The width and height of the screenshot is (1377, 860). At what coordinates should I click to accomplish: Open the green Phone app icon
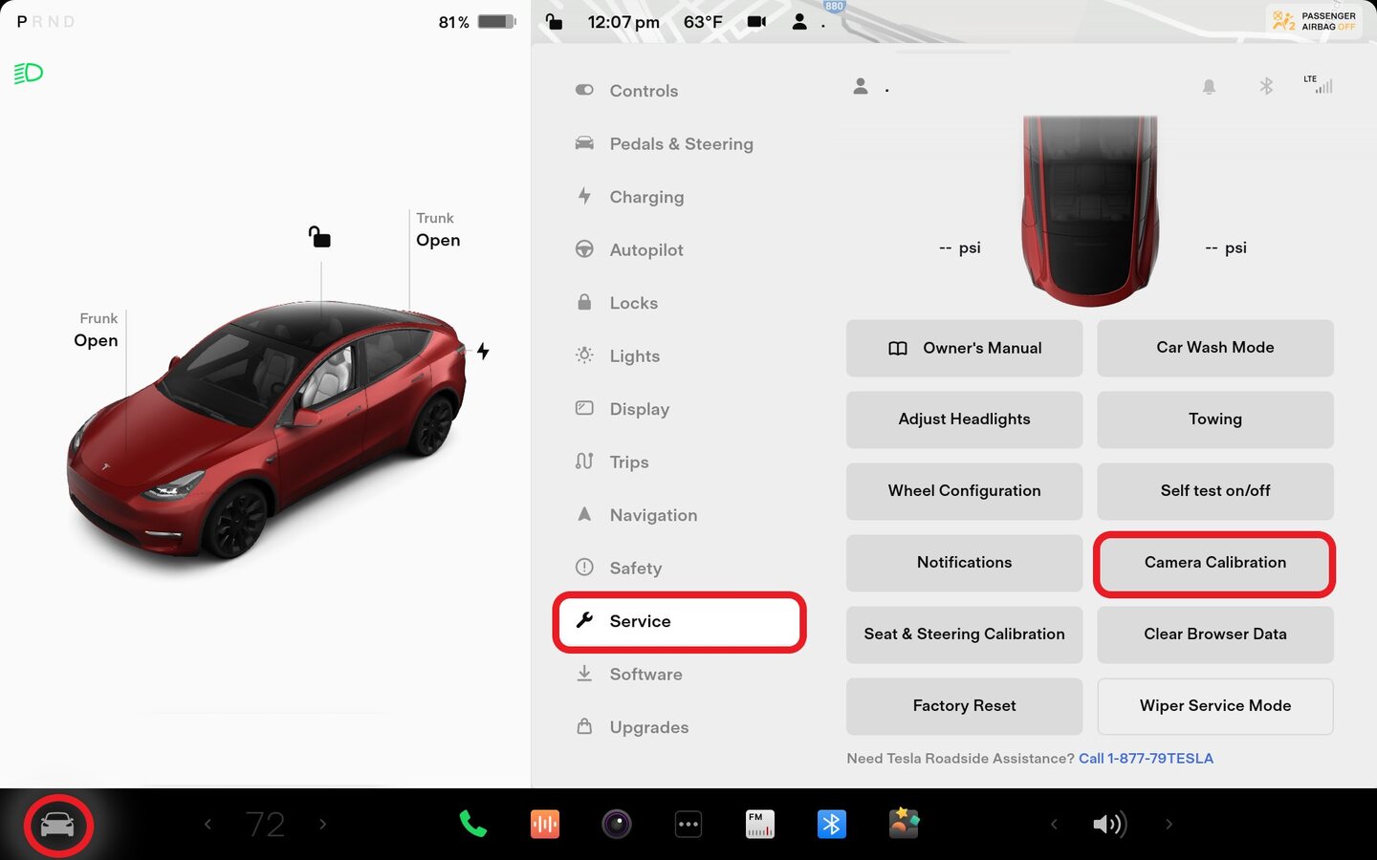coord(472,824)
